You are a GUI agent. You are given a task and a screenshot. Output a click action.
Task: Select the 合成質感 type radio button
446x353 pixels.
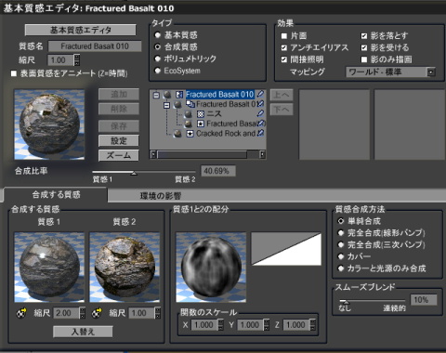tap(158, 46)
